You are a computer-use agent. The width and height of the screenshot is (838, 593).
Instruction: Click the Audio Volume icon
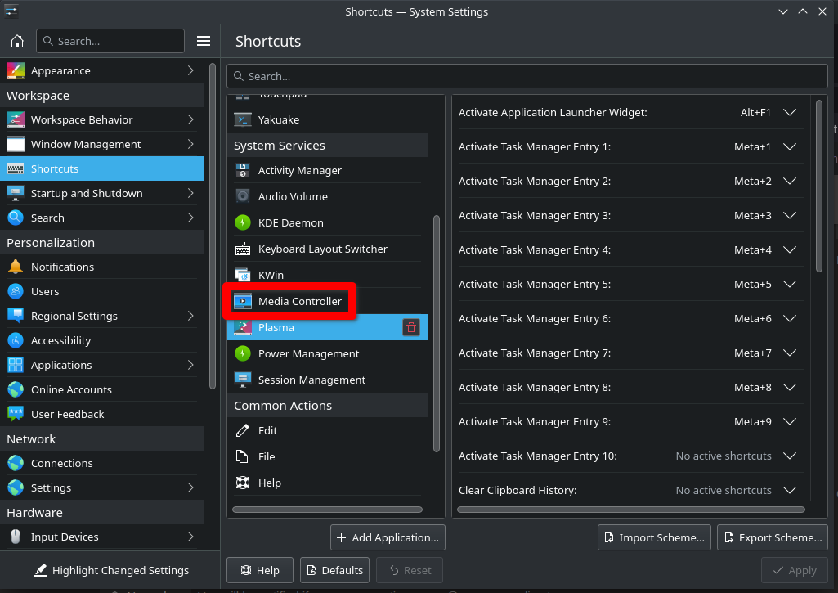point(243,196)
